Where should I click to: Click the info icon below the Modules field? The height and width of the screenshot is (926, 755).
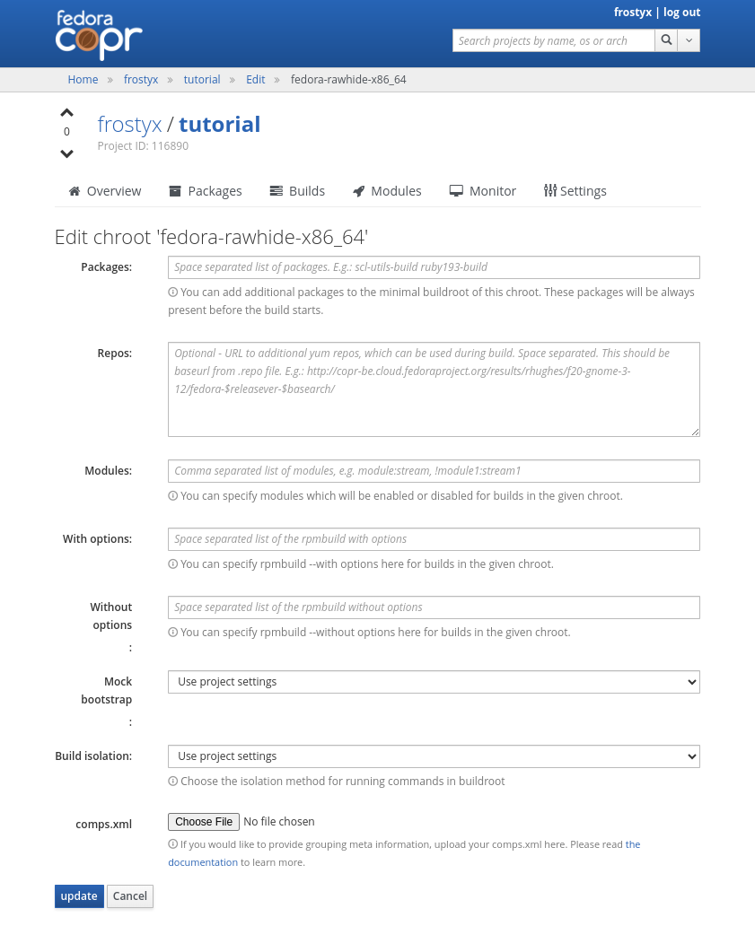pyautogui.click(x=172, y=496)
